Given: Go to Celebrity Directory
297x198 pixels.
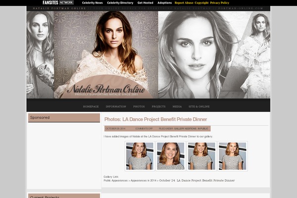Looking at the screenshot, I should [120, 3].
